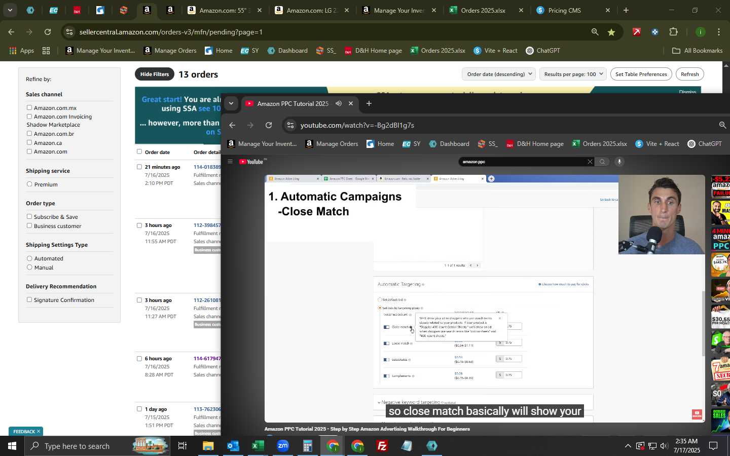
Task: Open the Windows notification center
Action: 713,446
